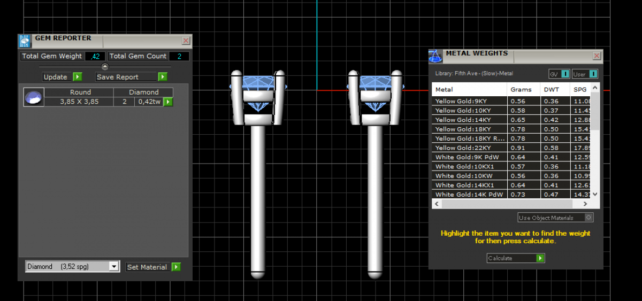
Task: Collapse the Gem Reporter summary with arrow
Action: pyautogui.click(x=105, y=66)
